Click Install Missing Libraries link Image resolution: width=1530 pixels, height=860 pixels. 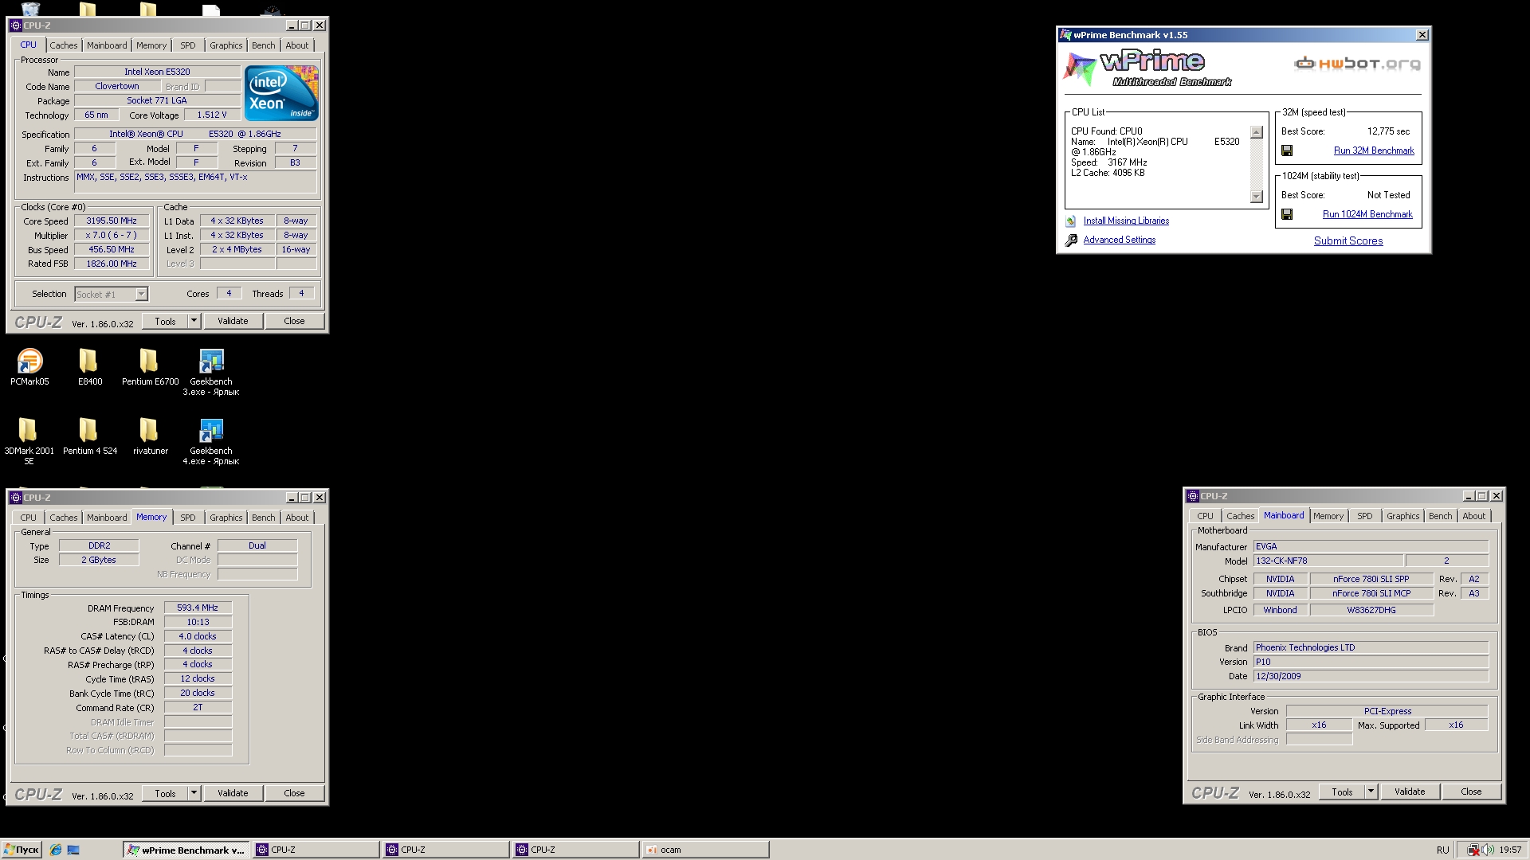1126,221
